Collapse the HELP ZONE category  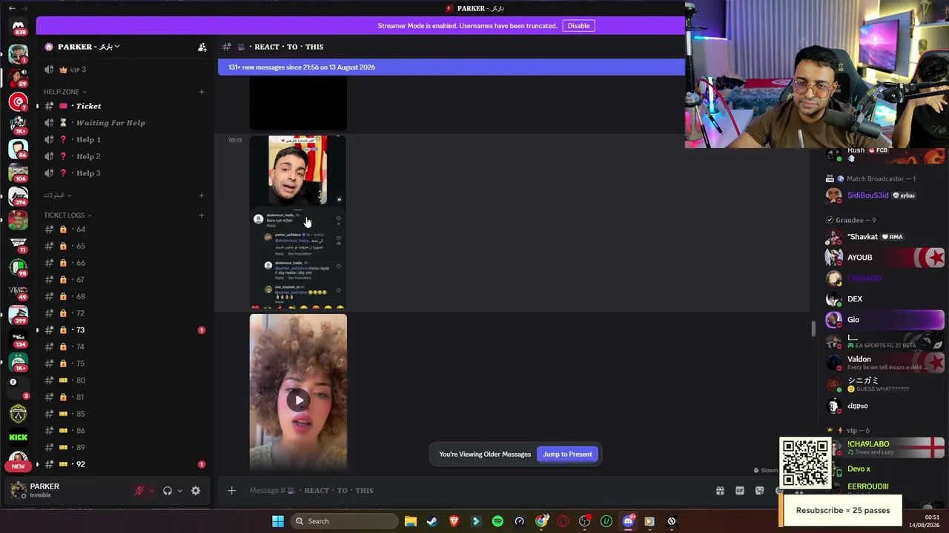click(x=65, y=92)
